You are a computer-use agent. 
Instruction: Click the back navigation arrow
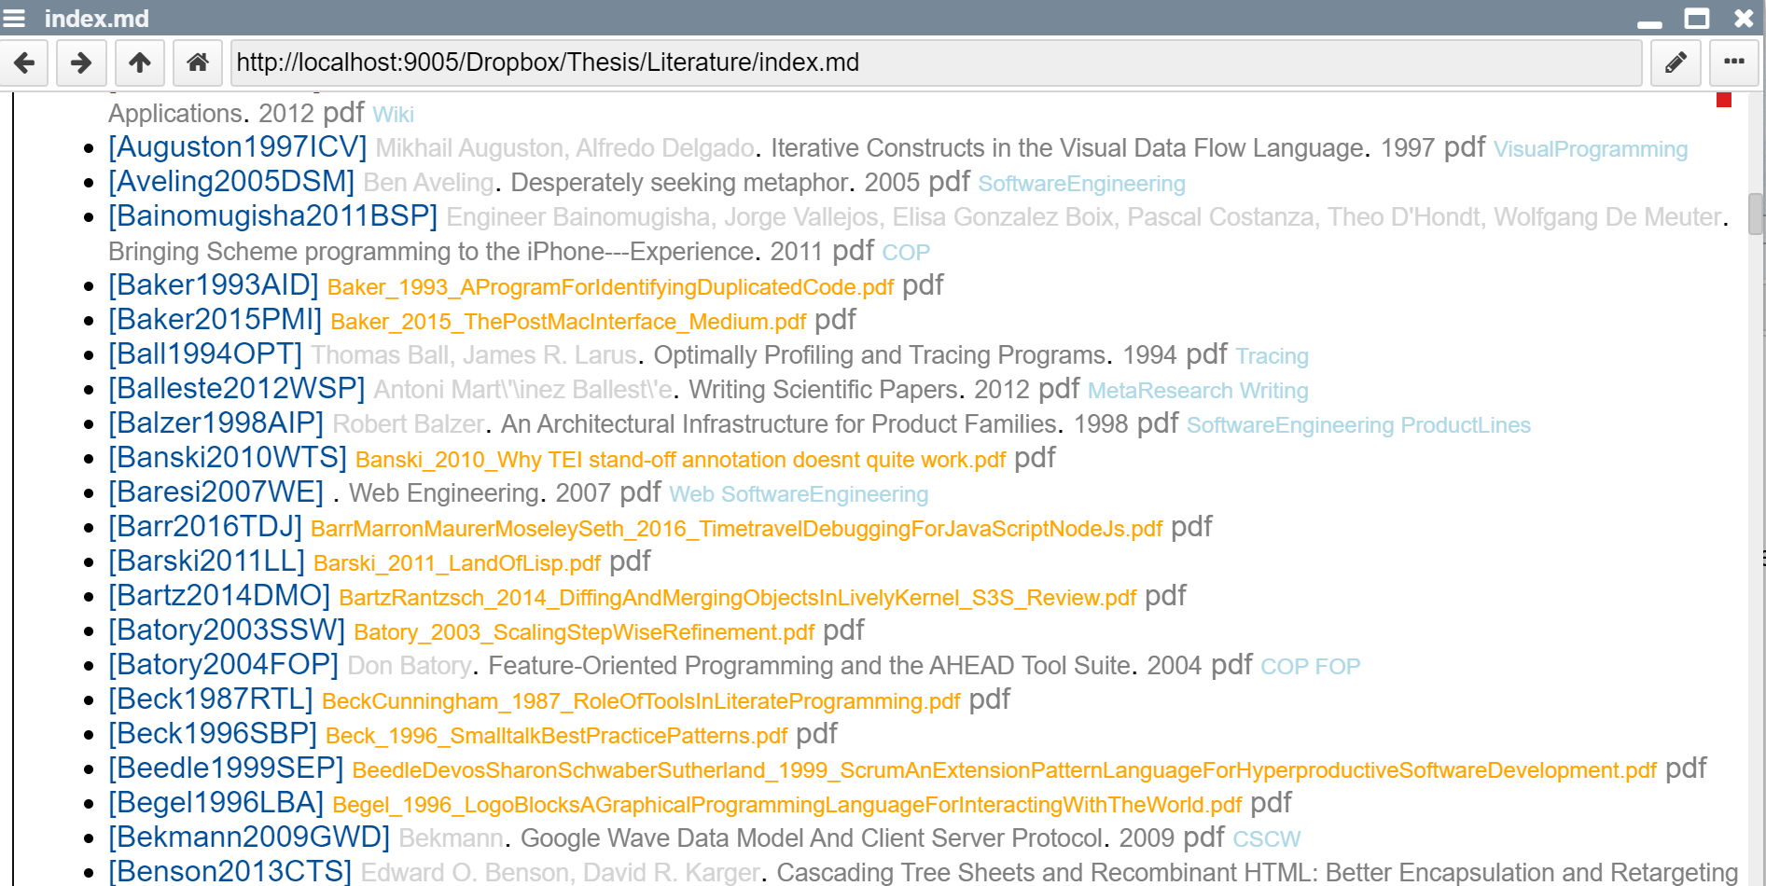click(x=24, y=62)
